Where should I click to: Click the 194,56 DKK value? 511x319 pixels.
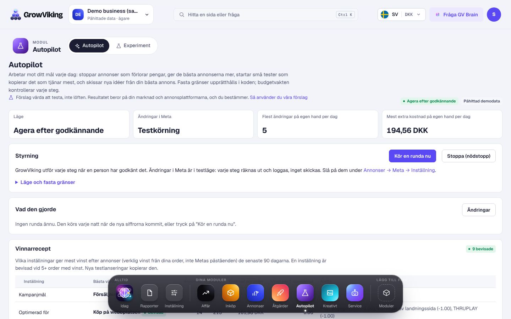pos(407,130)
